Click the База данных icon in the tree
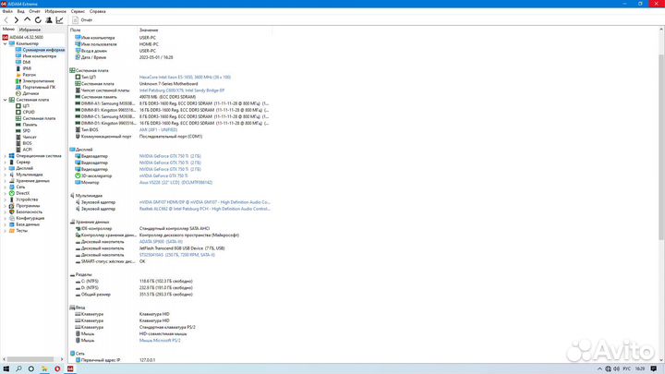Screen dimensions: 665x374 click(x=11, y=224)
